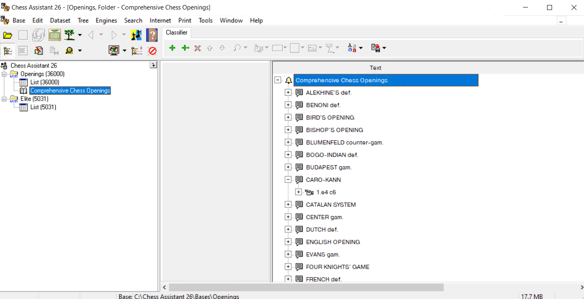Collapse the Openings (36000) tree branch

pyautogui.click(x=5, y=74)
